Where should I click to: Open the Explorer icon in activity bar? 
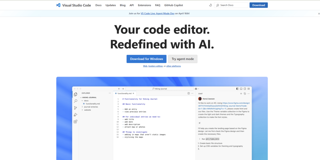tap(75, 94)
